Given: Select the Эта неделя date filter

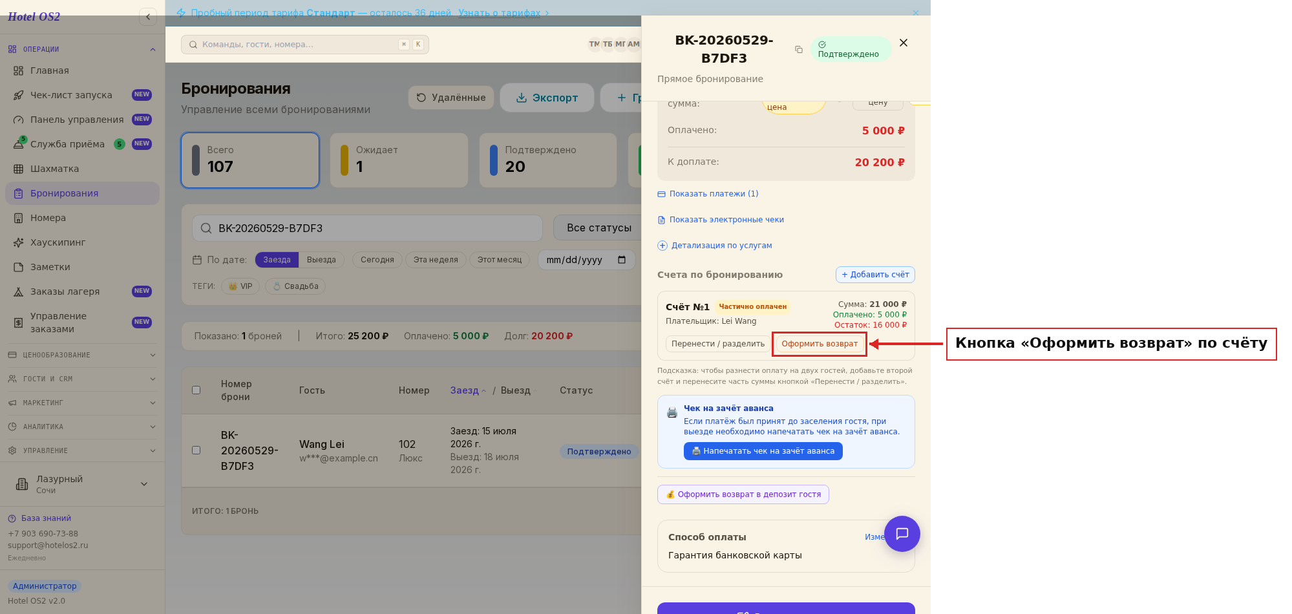Looking at the screenshot, I should pyautogui.click(x=436, y=260).
